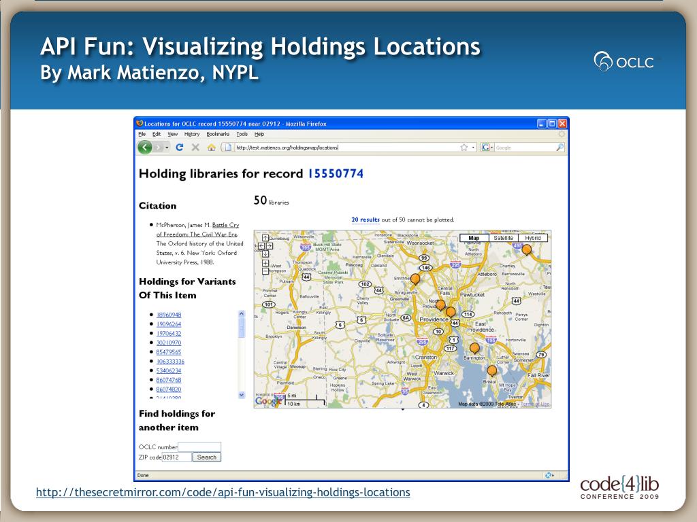Zoom in on the map with plus
The image size is (697, 522).
(x=265, y=263)
